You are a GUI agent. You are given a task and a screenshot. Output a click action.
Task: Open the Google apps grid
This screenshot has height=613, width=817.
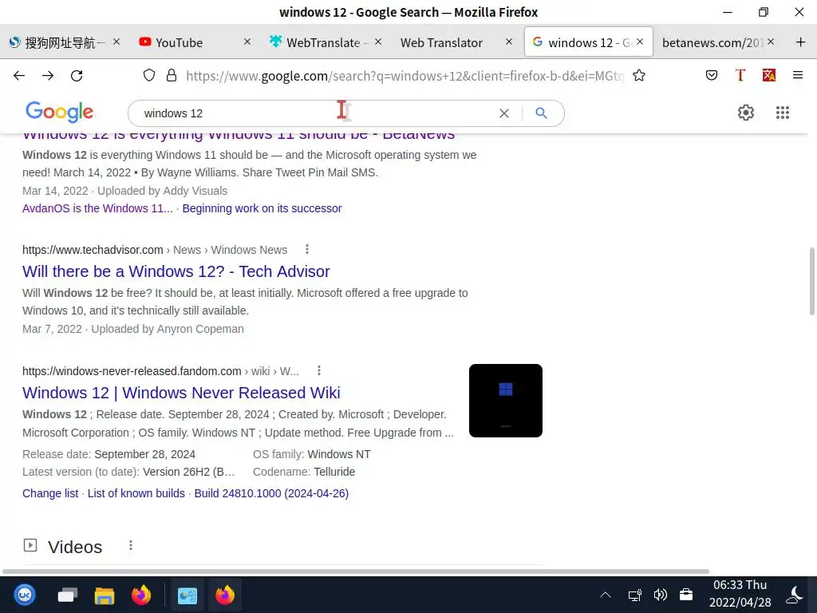(783, 113)
